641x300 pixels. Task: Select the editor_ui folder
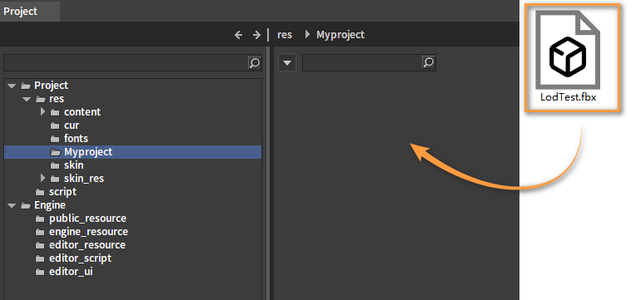coord(71,272)
